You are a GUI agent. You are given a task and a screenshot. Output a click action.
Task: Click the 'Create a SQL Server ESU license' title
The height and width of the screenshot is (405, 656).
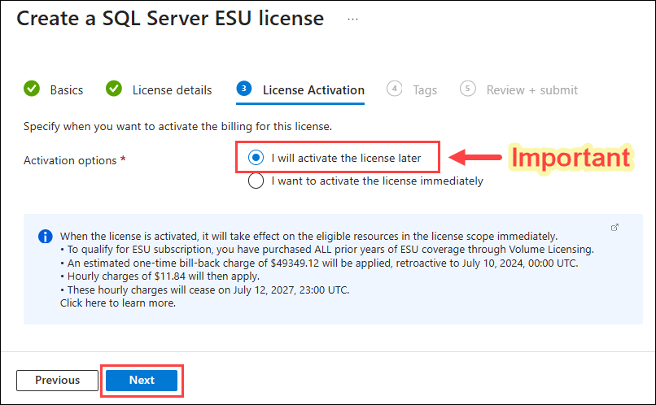point(170,19)
